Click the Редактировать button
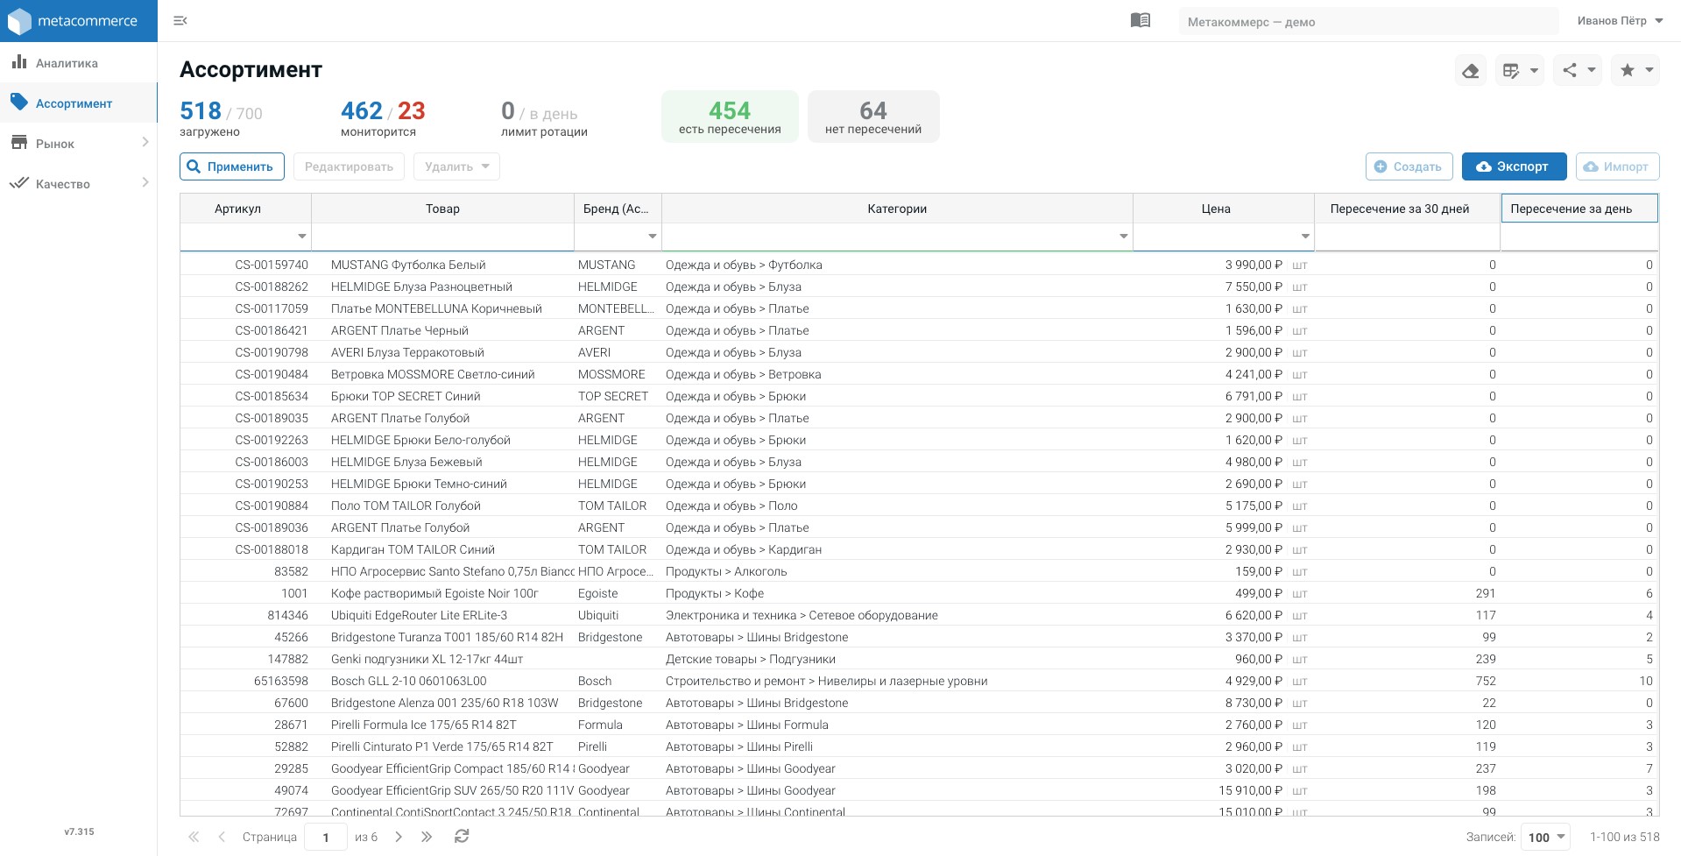 tap(349, 166)
